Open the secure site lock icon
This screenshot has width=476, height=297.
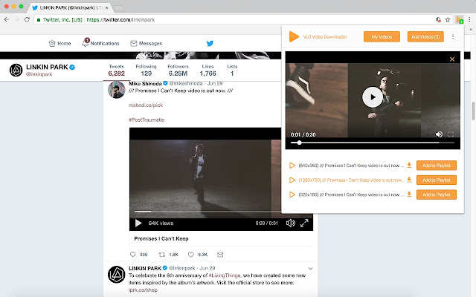coord(39,20)
